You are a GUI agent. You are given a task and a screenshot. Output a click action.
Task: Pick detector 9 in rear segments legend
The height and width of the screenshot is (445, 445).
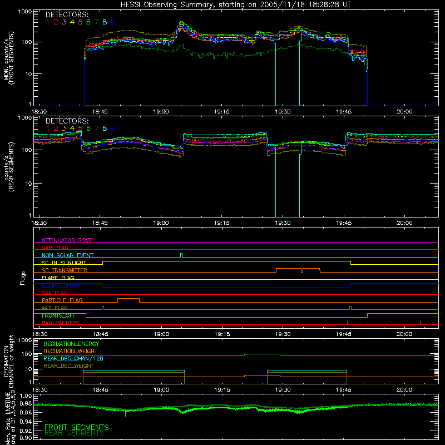[x=113, y=128]
